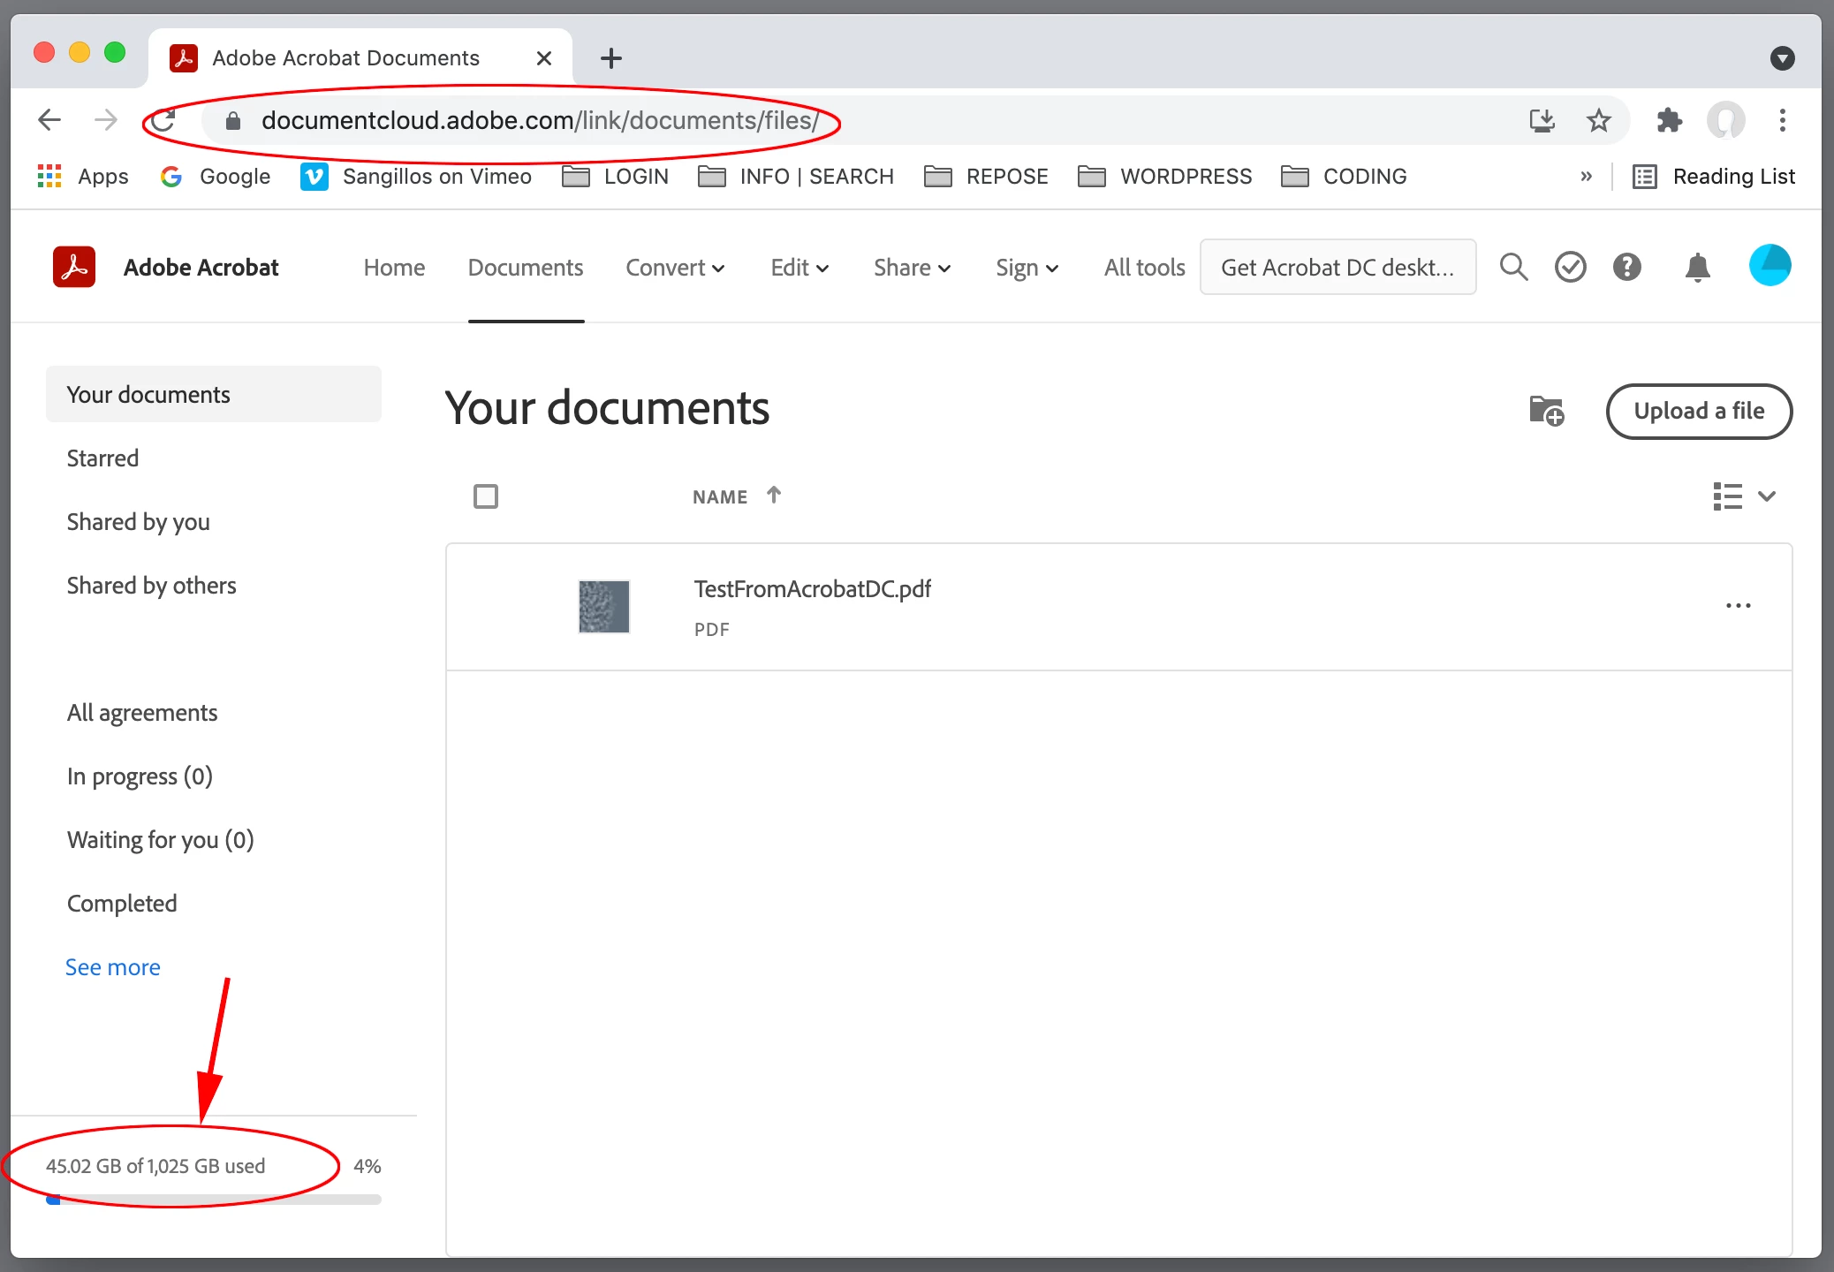Click the new folder icon
This screenshot has height=1272, width=1834.
[x=1546, y=411]
